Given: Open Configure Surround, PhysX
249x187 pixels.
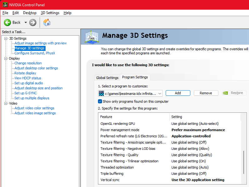Looking at the screenshot, I should [35, 53].
